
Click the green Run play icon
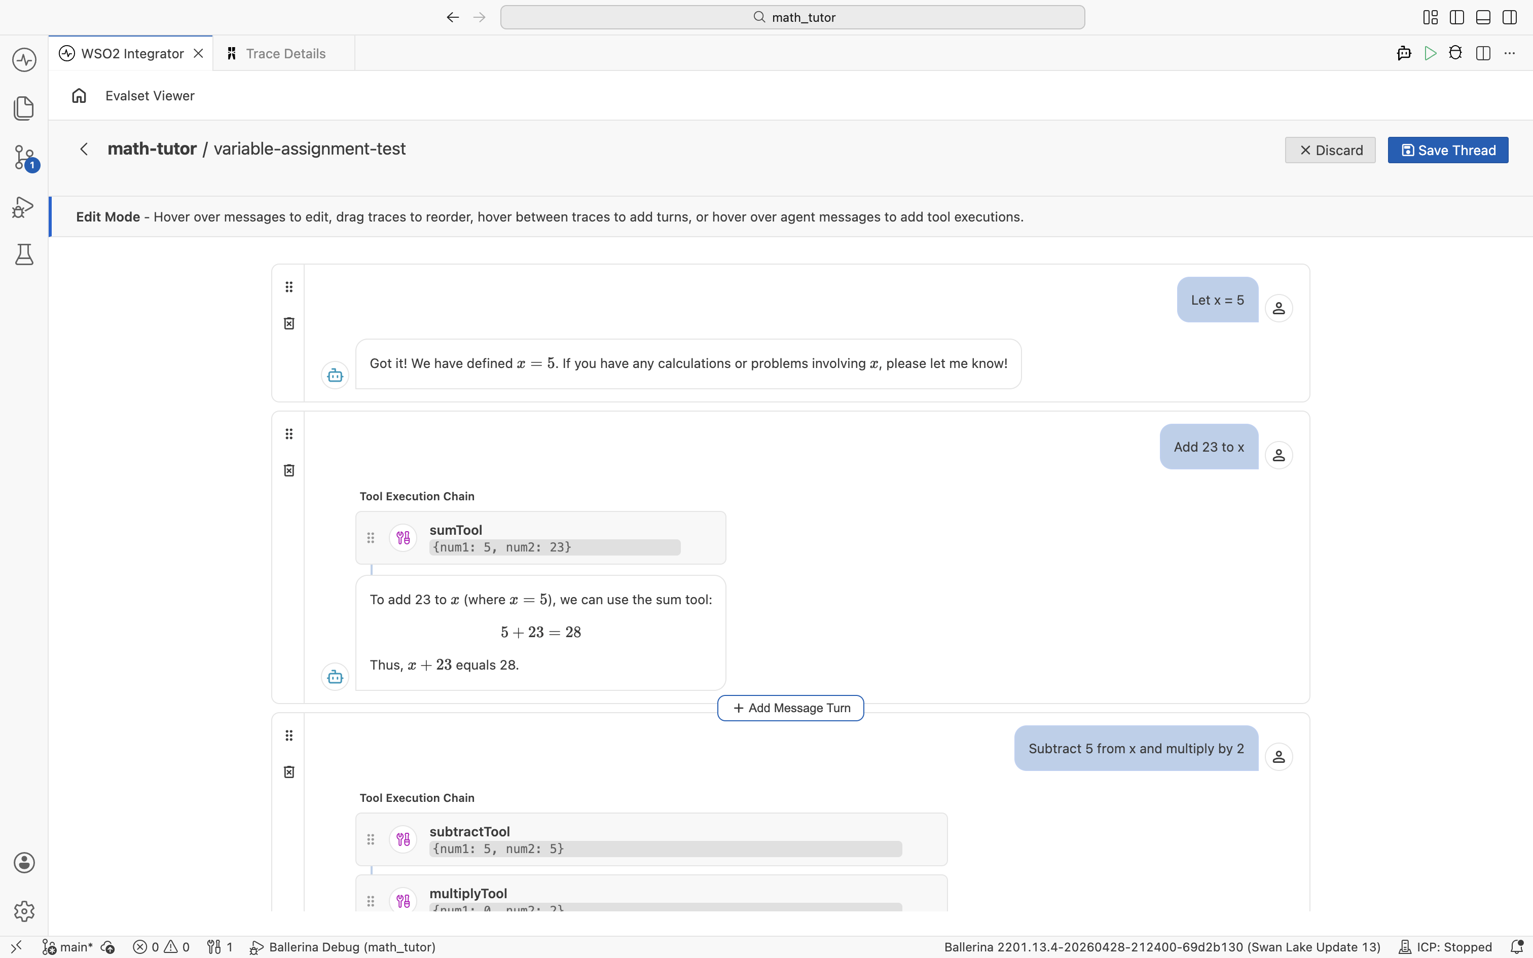1430,53
